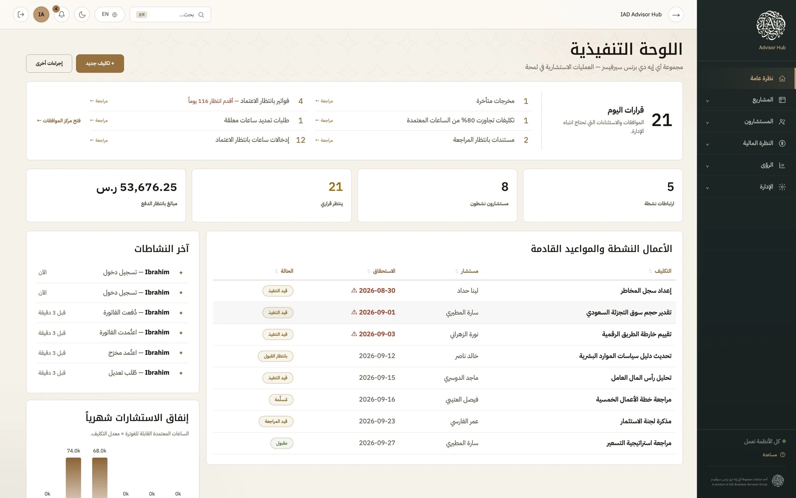Open the النظرة المالية sidebar item

click(x=746, y=144)
